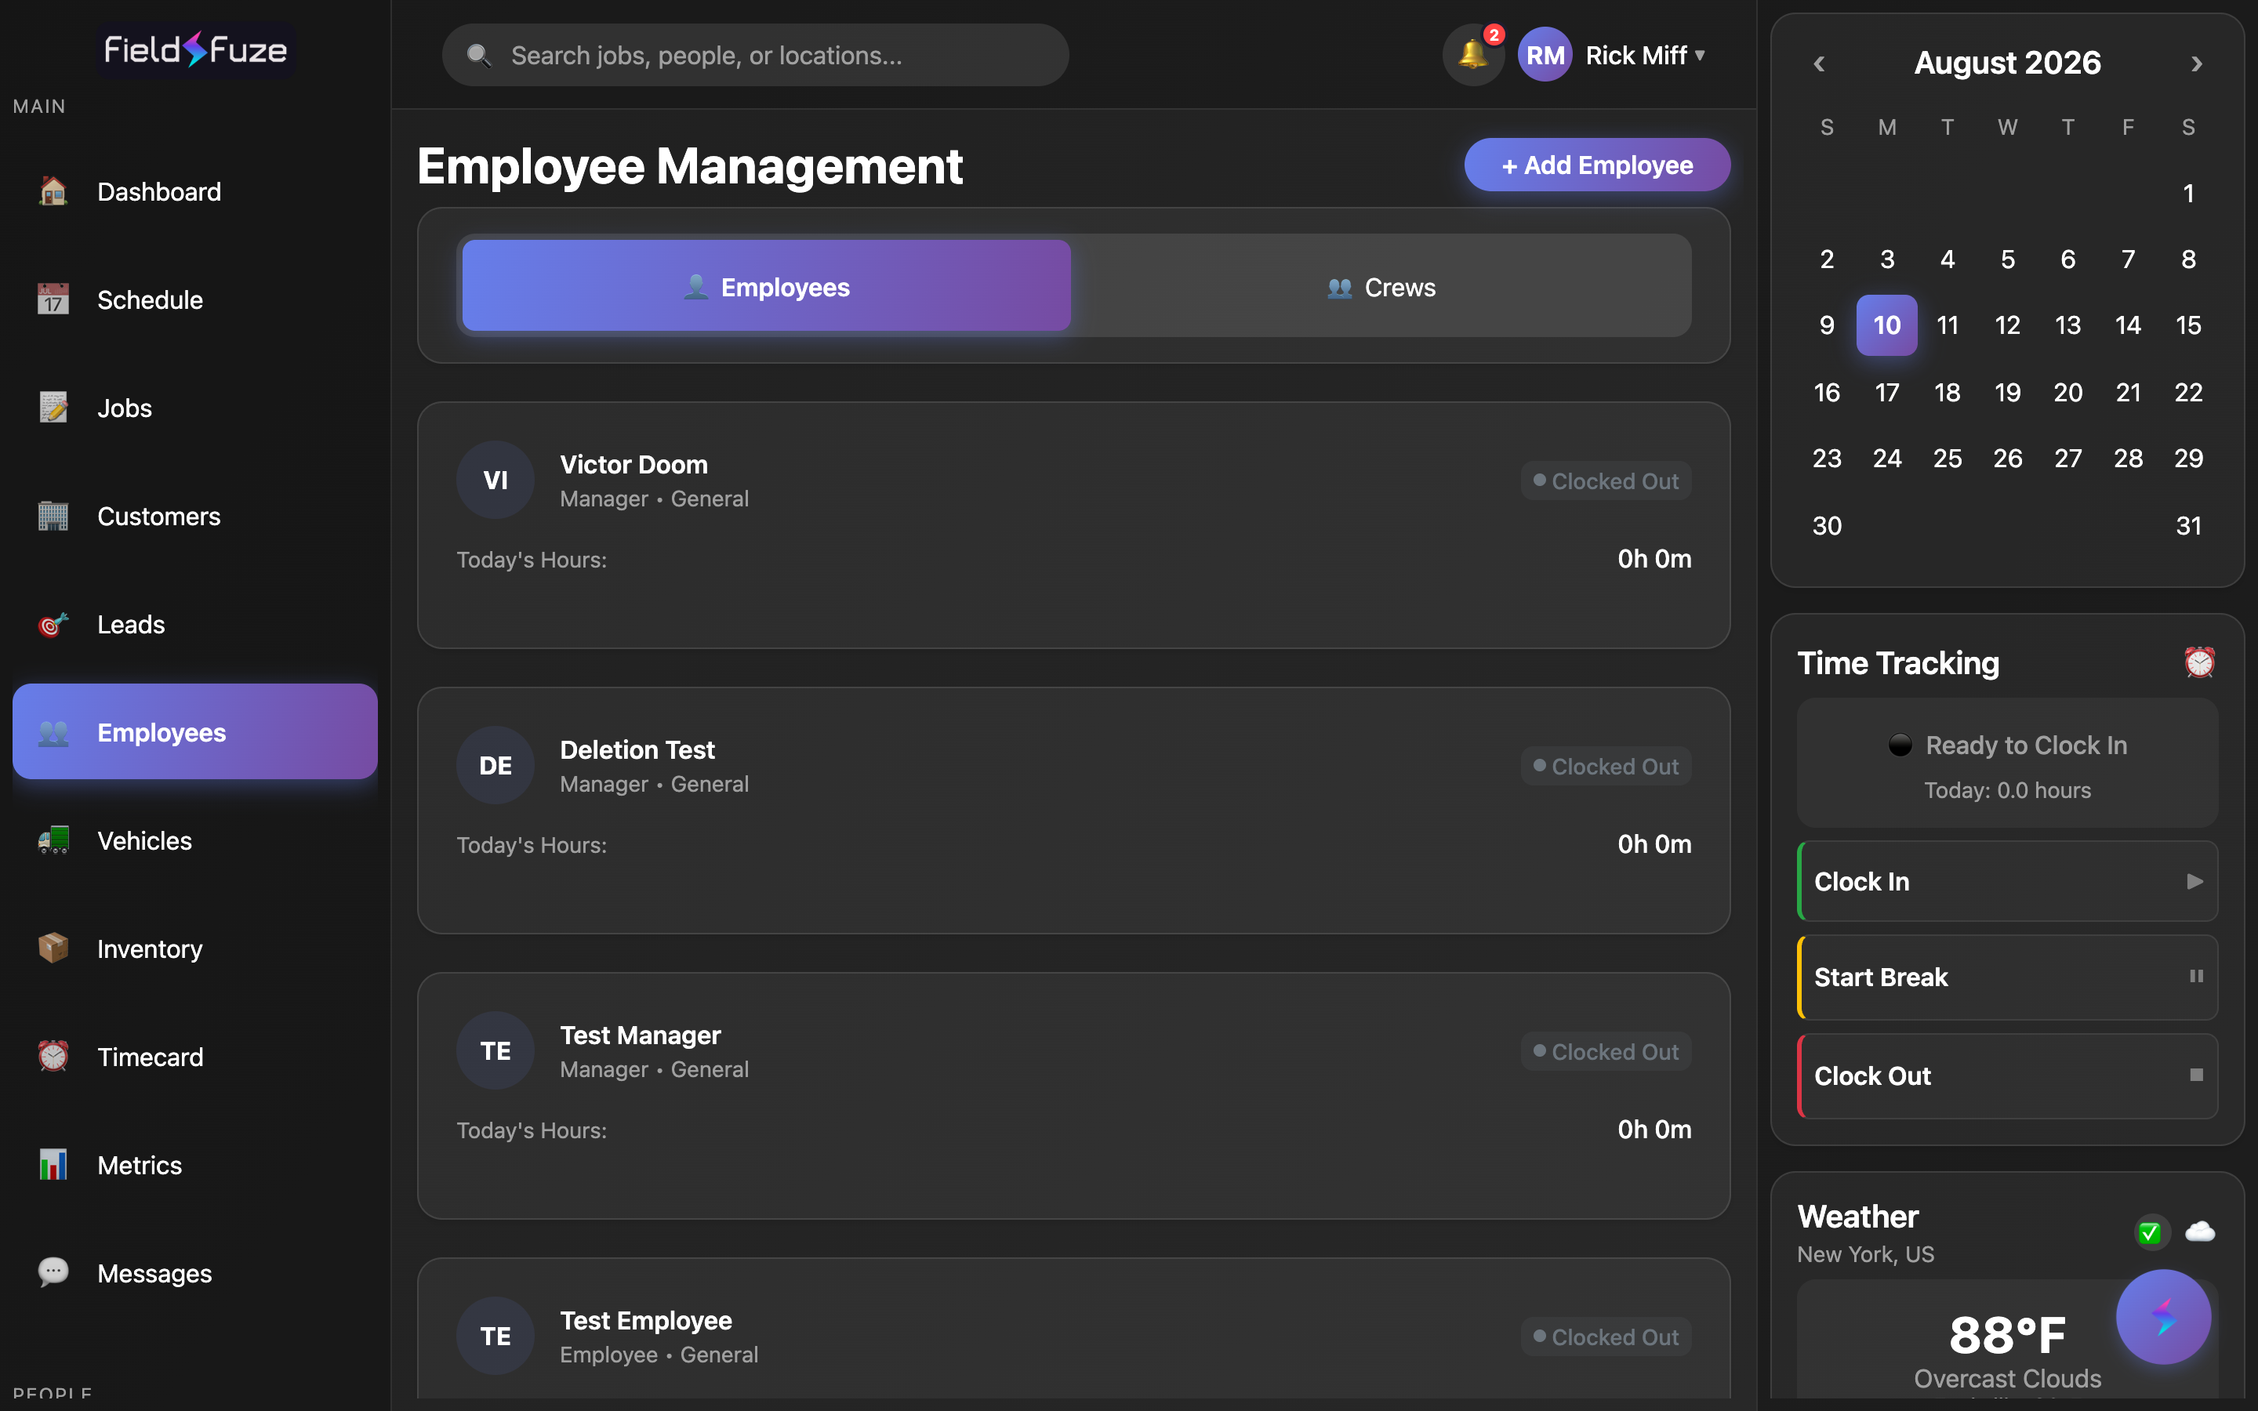Open Jobs notepad icon in sidebar

pyautogui.click(x=53, y=408)
